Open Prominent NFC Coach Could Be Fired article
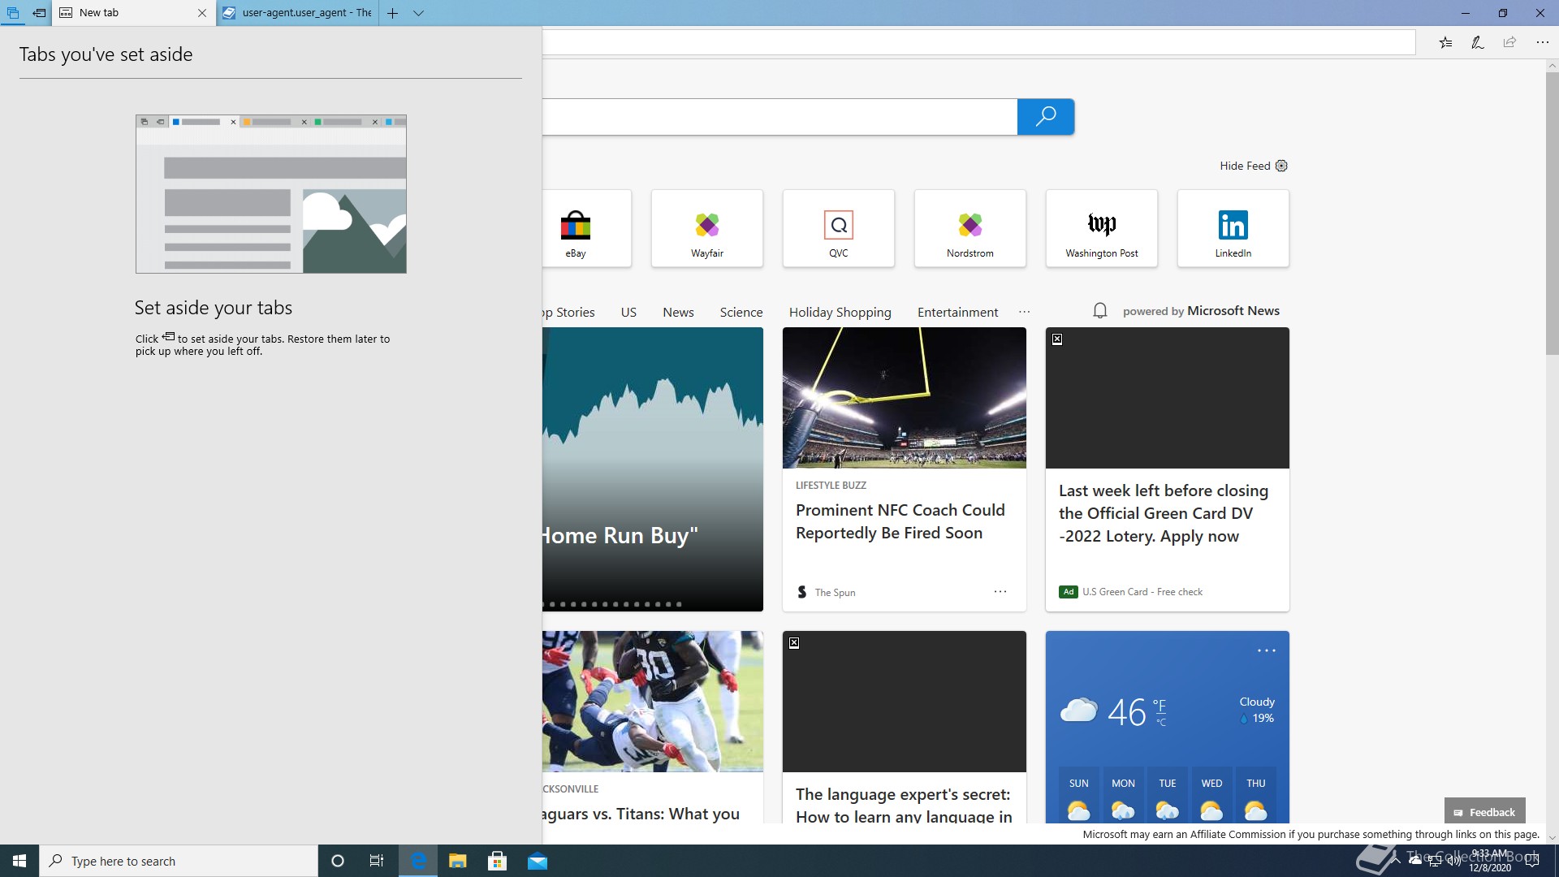Viewport: 1559px width, 877px height. click(900, 521)
